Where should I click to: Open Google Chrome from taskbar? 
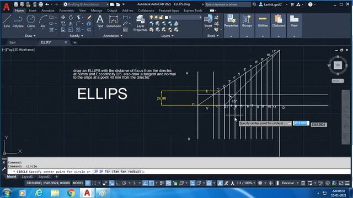point(71,193)
